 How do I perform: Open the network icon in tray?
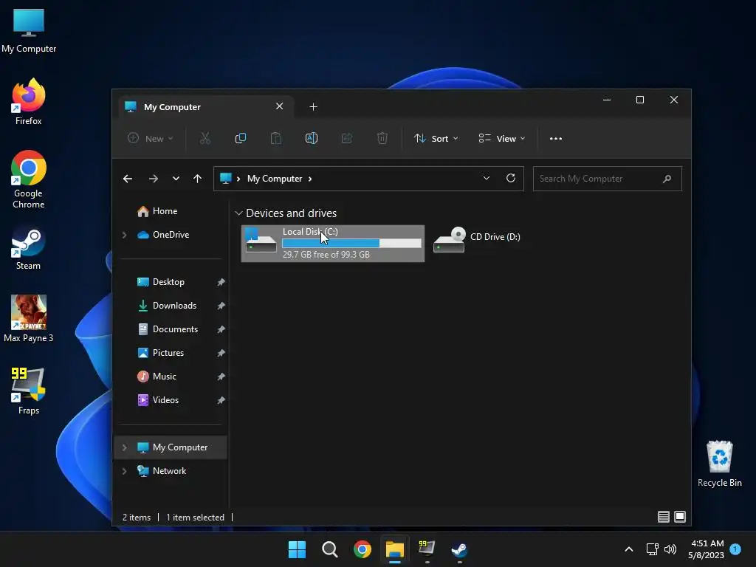click(652, 549)
